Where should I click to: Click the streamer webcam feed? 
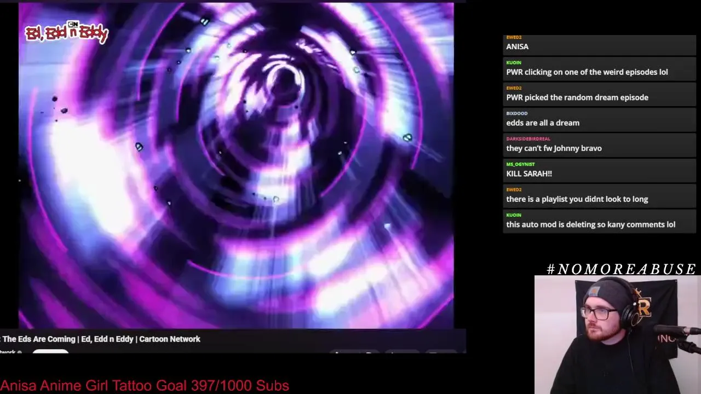(618, 335)
